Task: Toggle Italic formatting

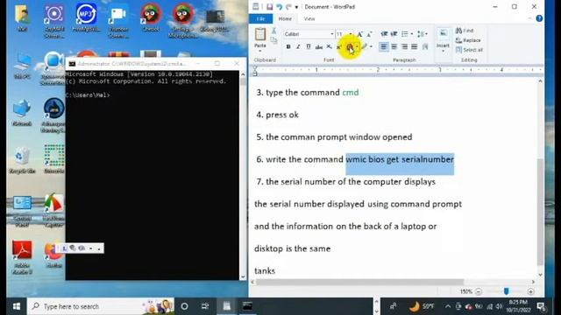Action: pos(298,46)
